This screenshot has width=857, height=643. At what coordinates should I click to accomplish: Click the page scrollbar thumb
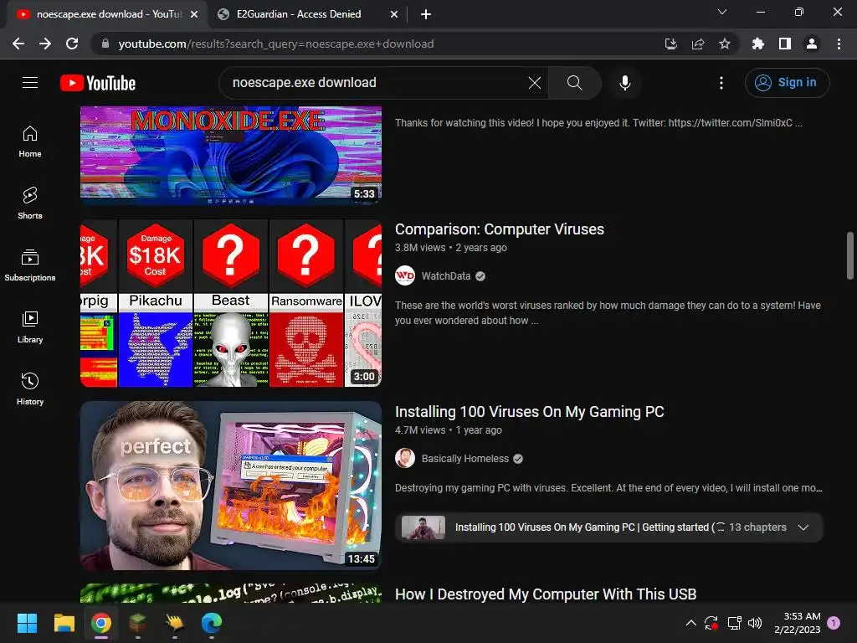click(850, 255)
